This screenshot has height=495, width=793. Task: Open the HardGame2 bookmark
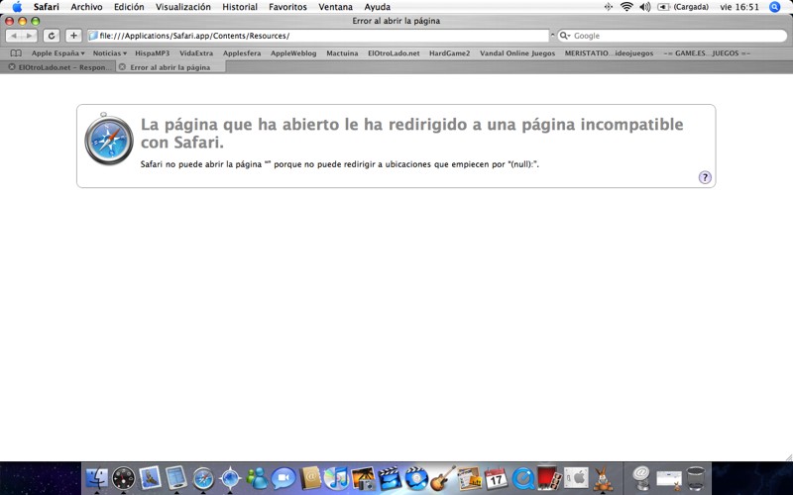coord(450,53)
